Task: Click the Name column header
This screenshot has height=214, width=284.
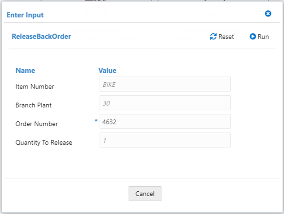Action: (x=25, y=71)
